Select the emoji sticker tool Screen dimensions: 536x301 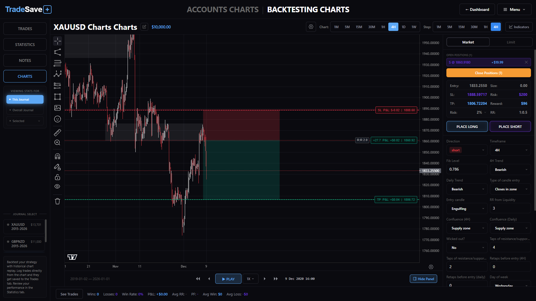58,119
